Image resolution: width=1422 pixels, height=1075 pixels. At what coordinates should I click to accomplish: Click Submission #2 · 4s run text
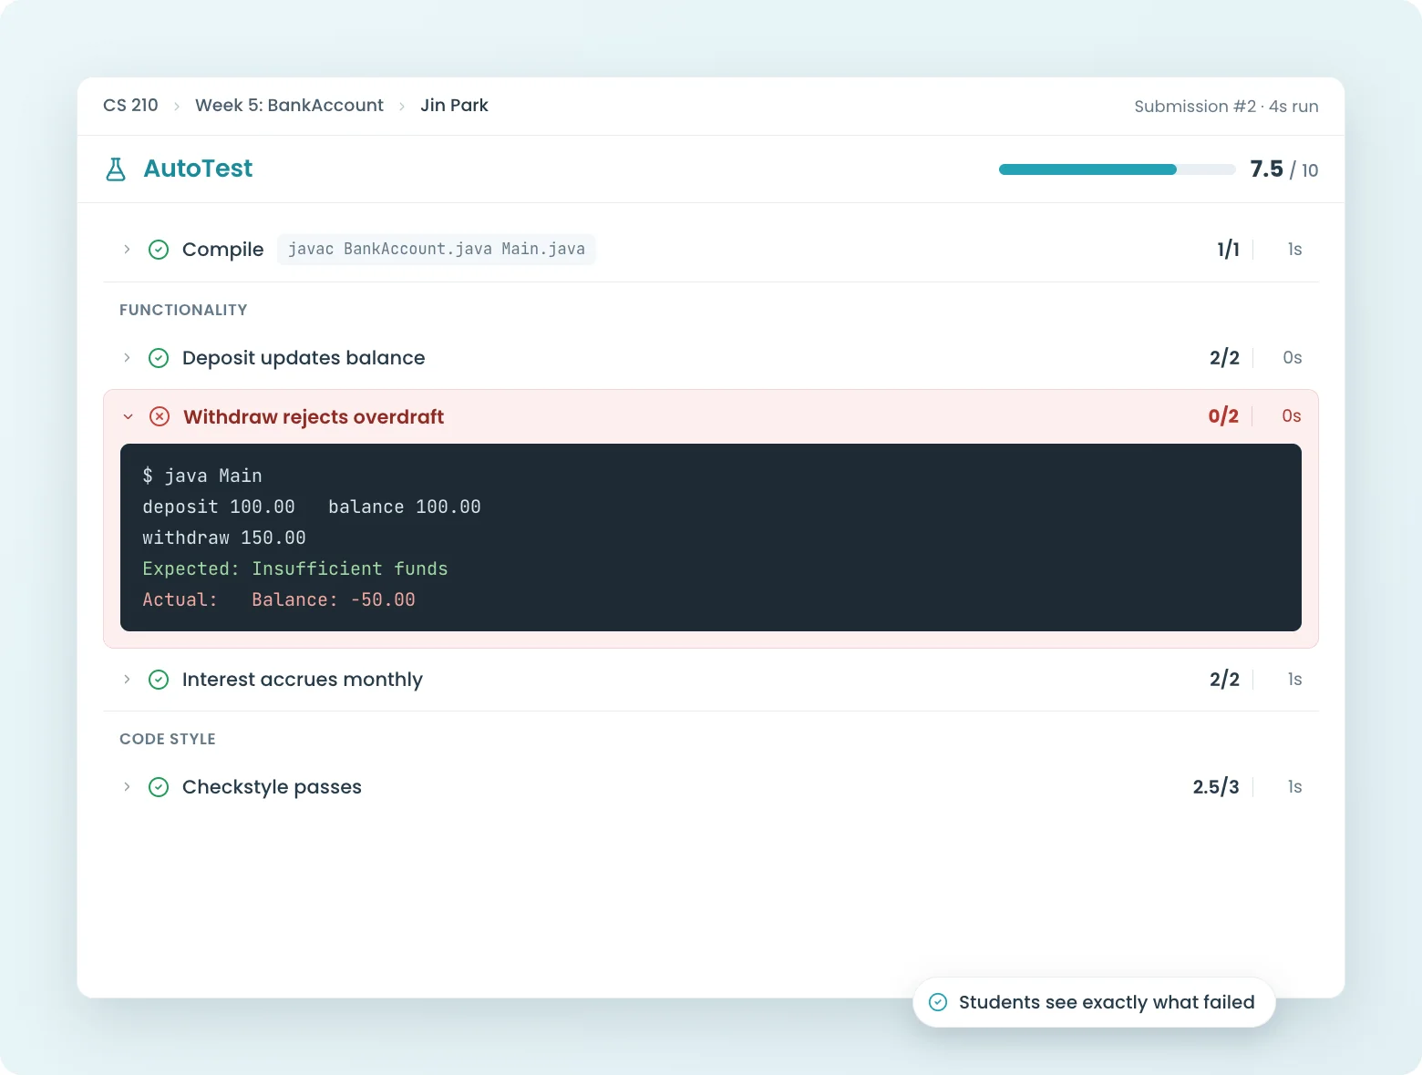pos(1226,107)
